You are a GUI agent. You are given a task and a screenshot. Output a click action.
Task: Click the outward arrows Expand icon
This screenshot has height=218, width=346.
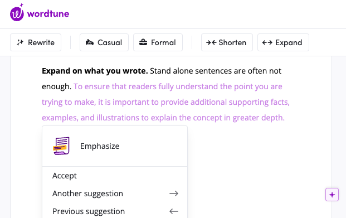pyautogui.click(x=267, y=42)
